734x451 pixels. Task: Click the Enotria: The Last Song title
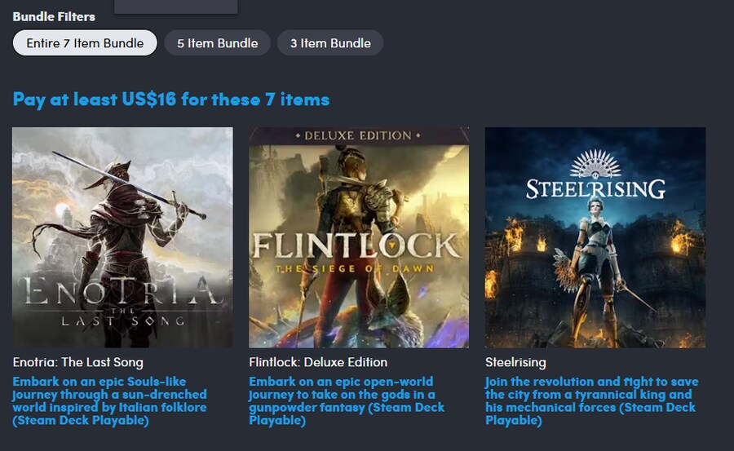78,362
